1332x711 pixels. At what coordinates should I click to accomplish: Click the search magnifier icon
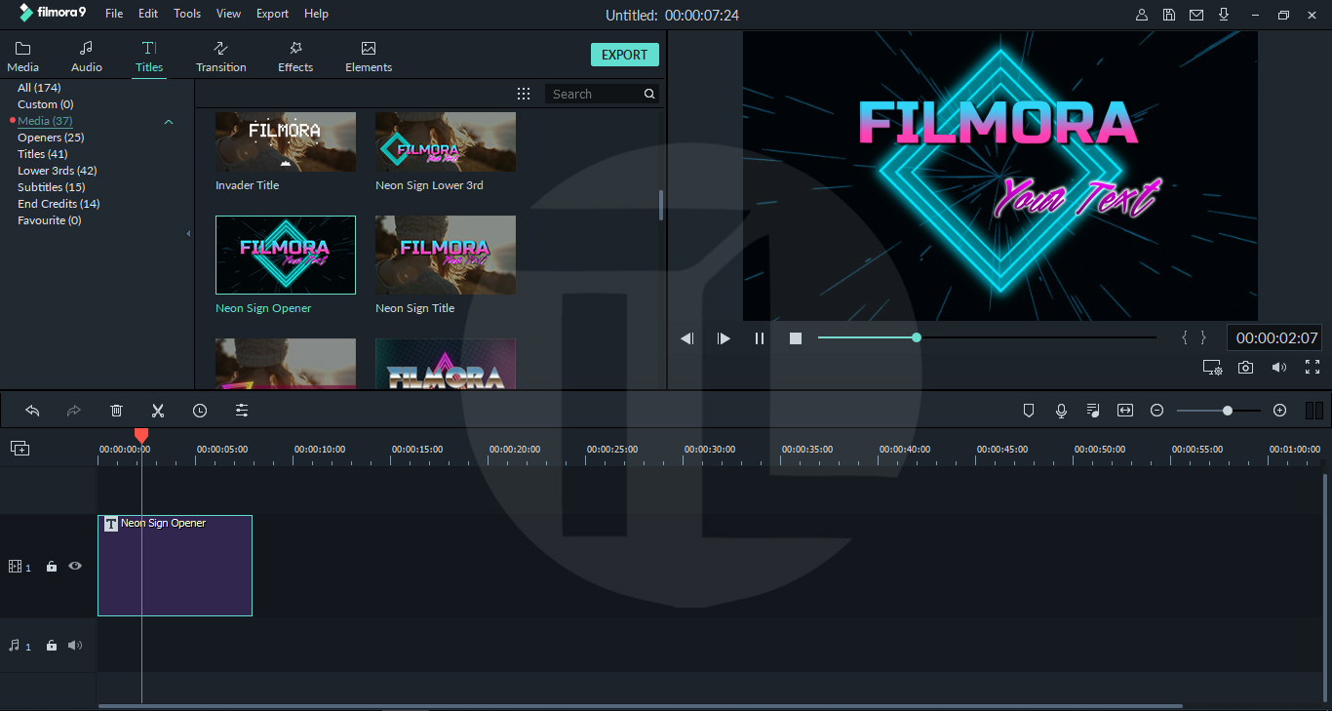pos(649,94)
